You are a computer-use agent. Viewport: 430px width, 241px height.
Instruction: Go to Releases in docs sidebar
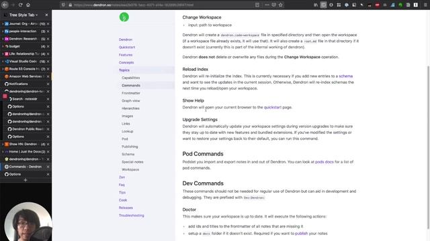pyautogui.click(x=126, y=208)
